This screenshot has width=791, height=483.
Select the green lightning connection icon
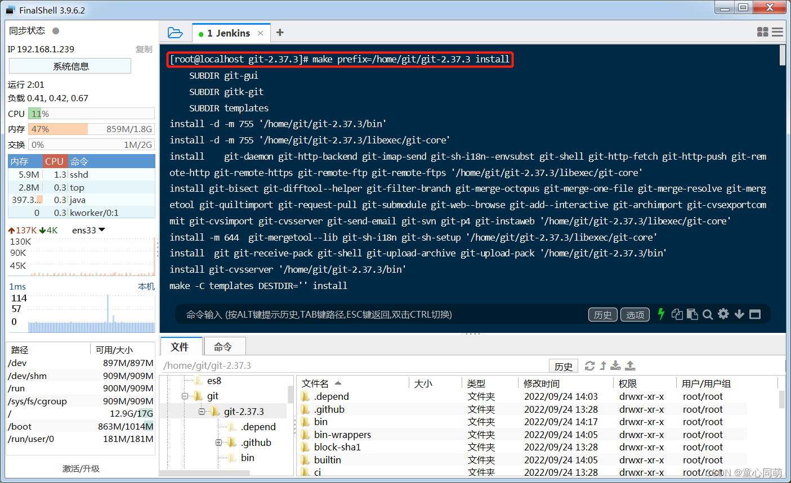point(662,314)
